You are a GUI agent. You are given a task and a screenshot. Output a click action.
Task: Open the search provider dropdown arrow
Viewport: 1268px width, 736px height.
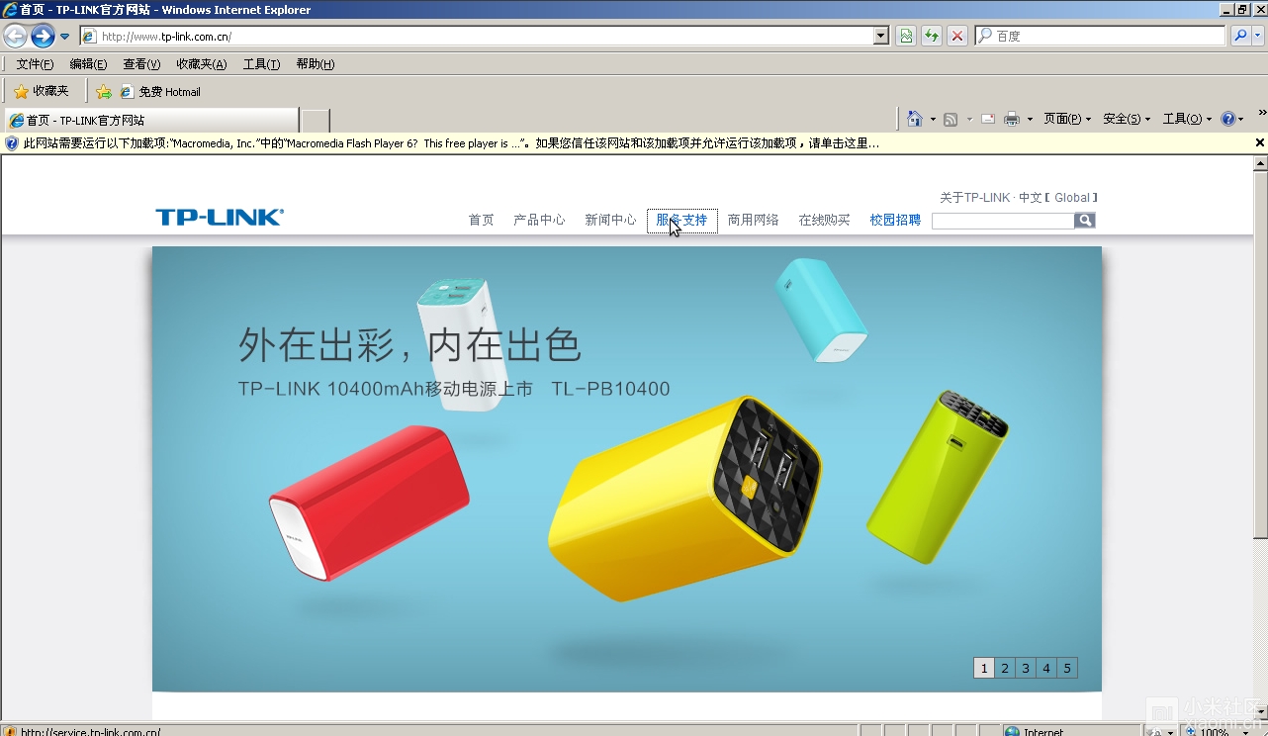coord(1258,36)
